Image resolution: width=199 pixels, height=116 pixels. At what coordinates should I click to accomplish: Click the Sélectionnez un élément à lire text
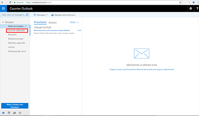coord(141,65)
